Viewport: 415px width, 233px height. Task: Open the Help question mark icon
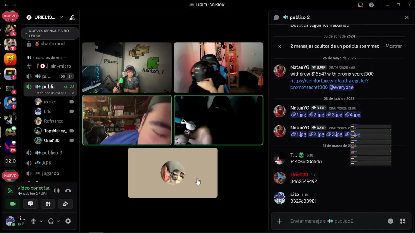(372, 5)
